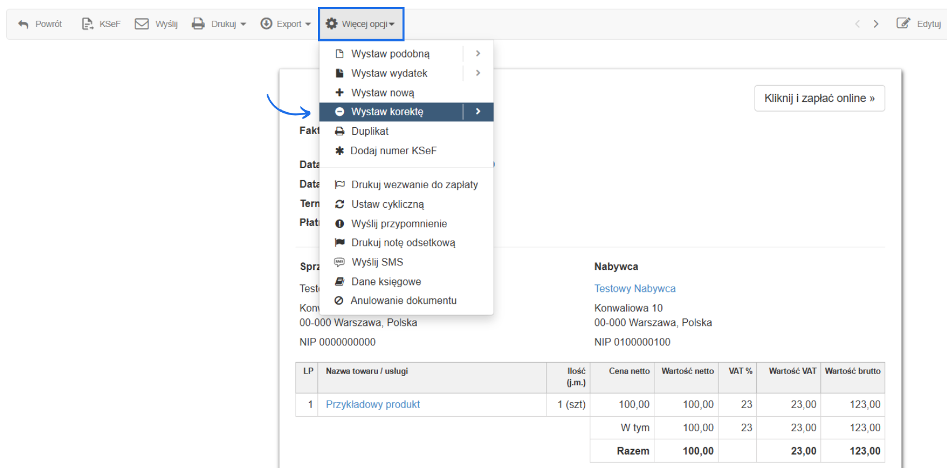Image resolution: width=947 pixels, height=468 pixels.
Task: Click the Edytuj pencil icon
Action: point(903,24)
